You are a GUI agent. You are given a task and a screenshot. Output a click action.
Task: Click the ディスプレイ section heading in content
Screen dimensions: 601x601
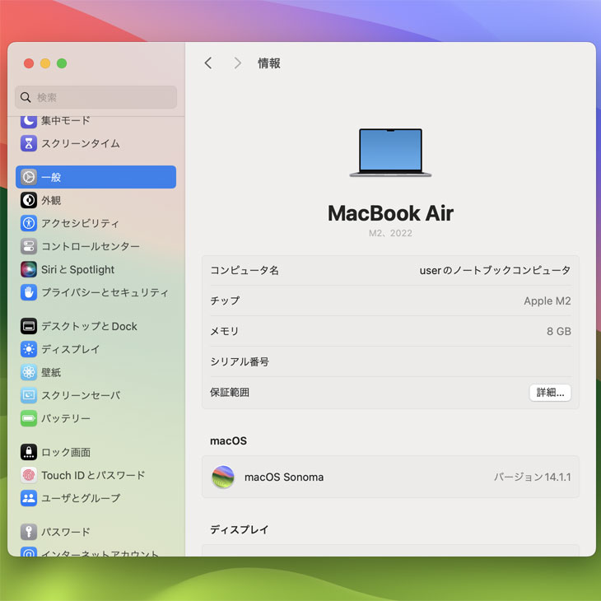point(240,529)
